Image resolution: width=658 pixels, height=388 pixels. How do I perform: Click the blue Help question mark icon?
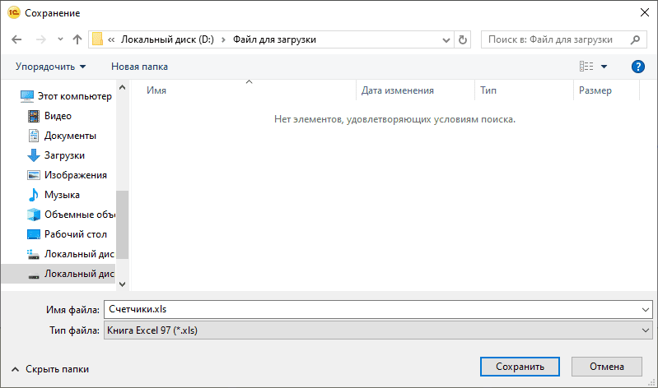(x=637, y=67)
